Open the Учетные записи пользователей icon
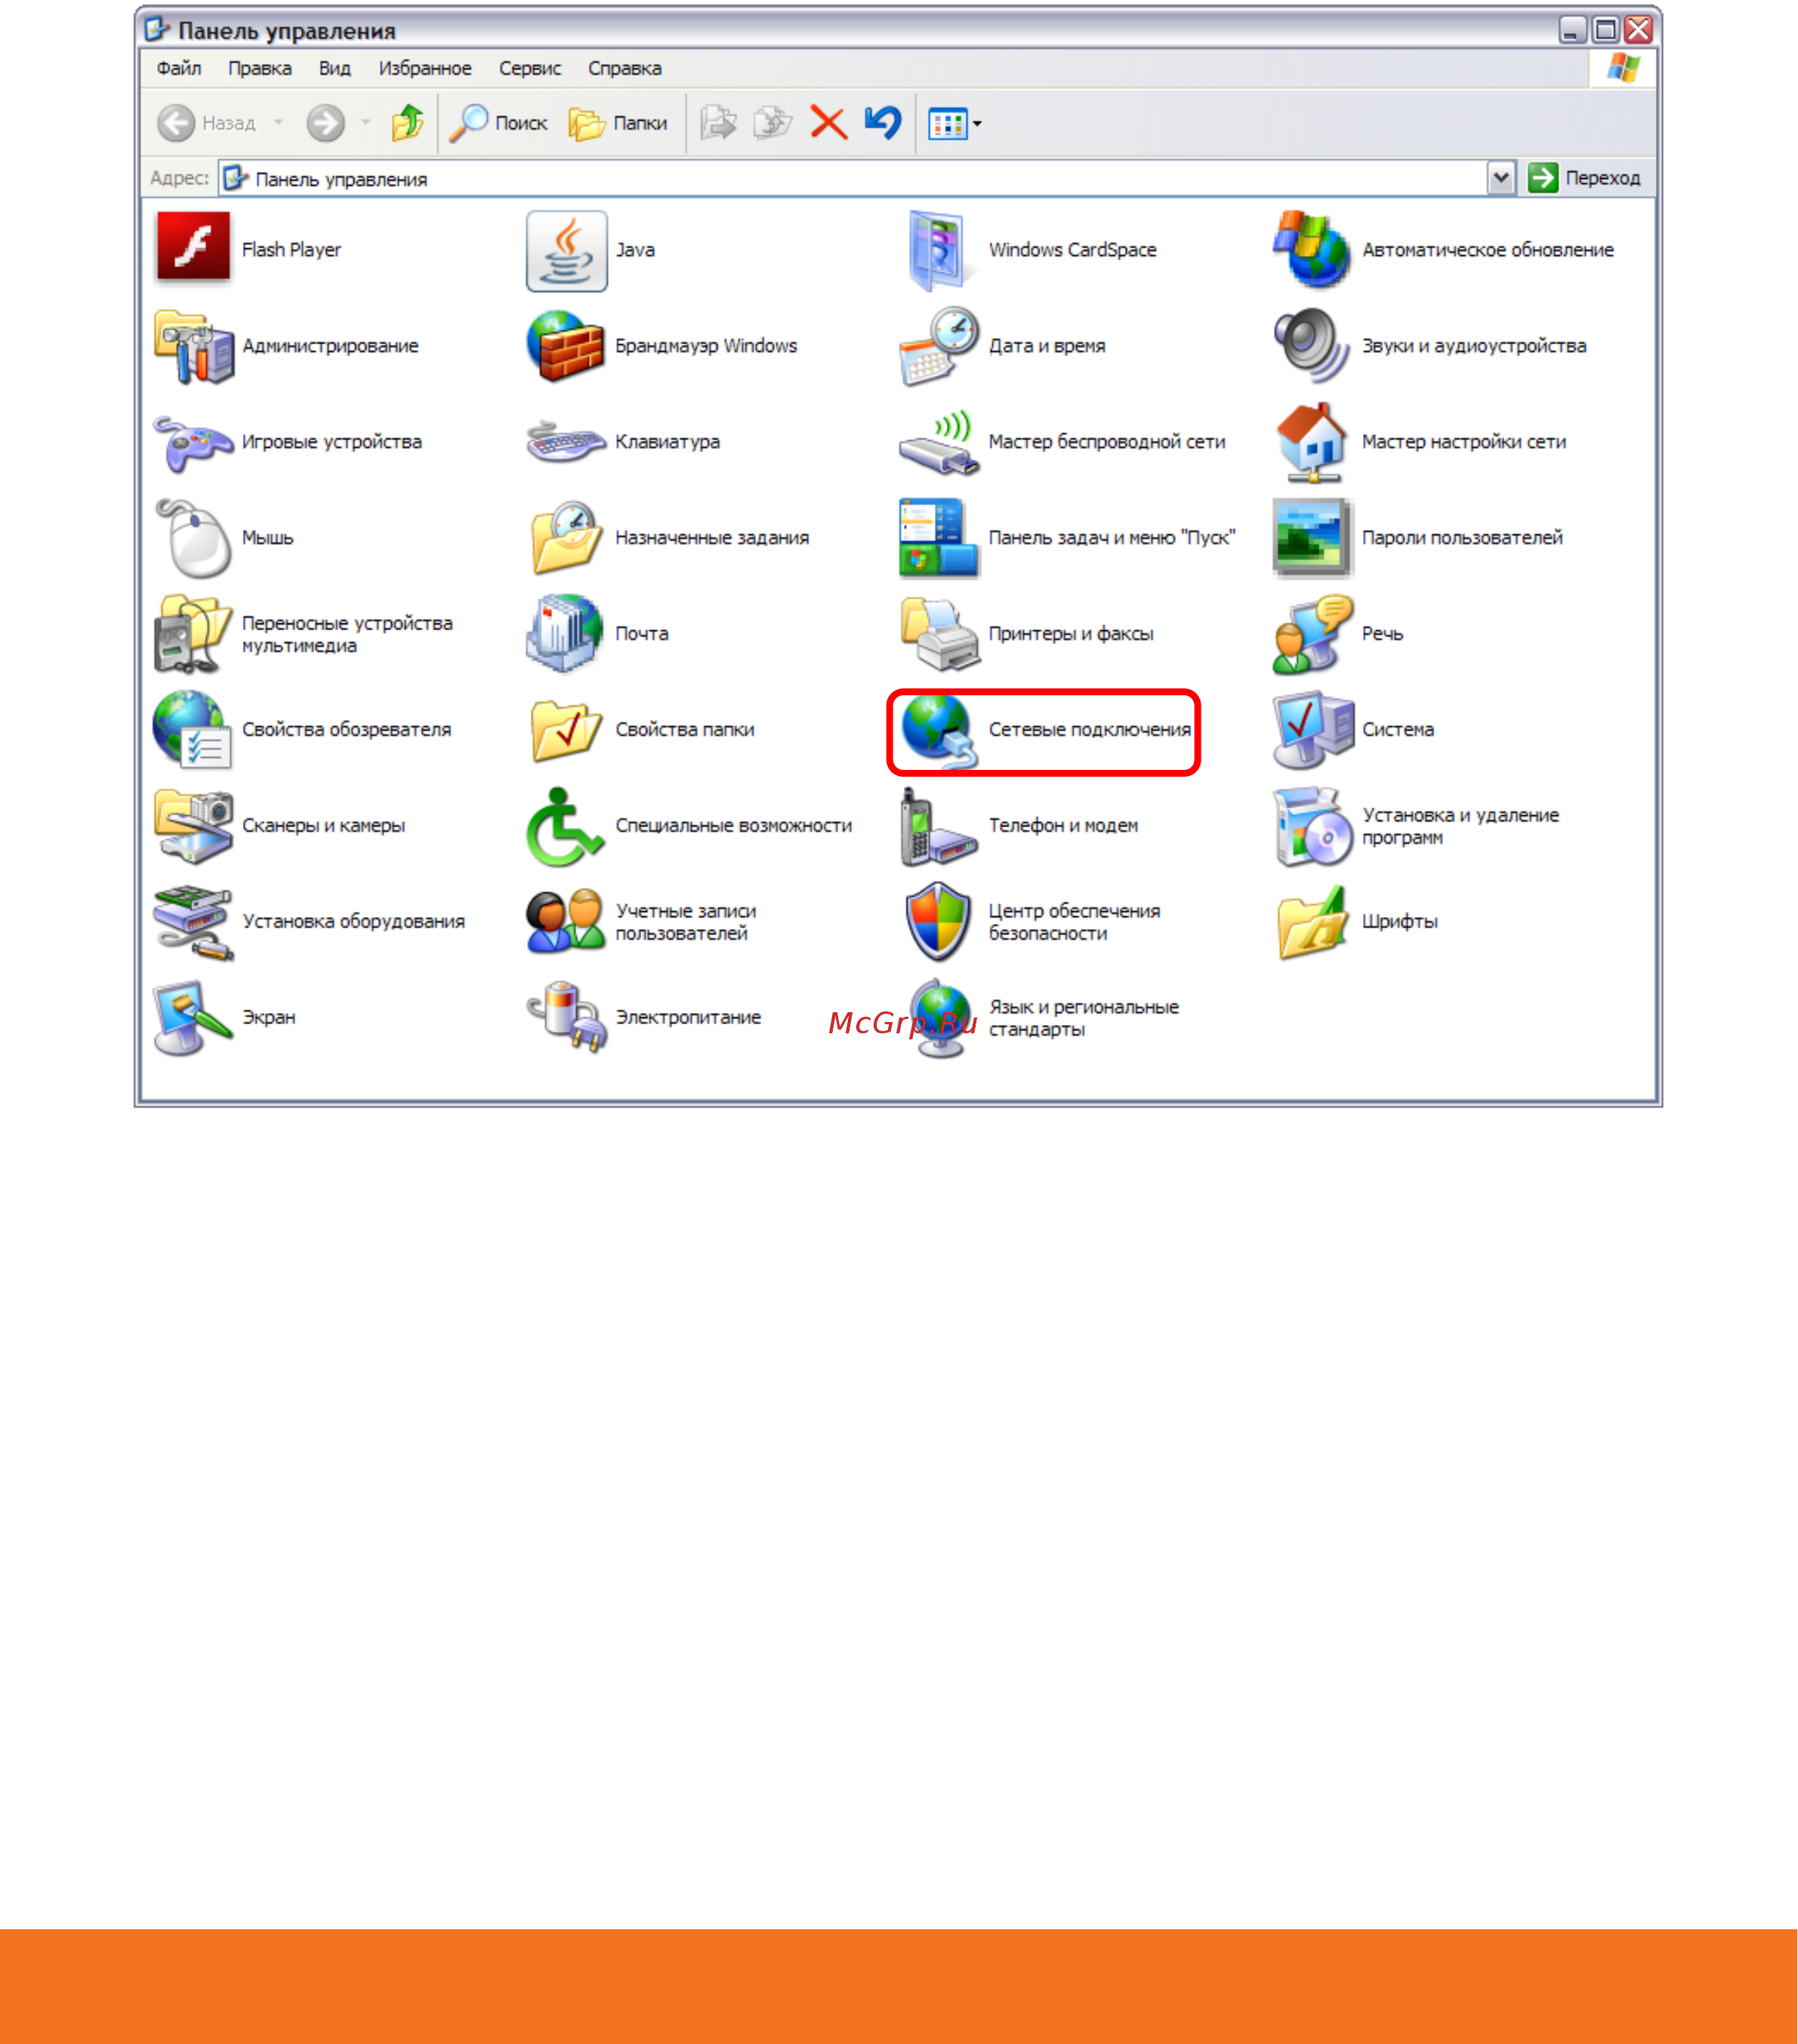Image resolution: width=1798 pixels, height=2044 pixels. tap(566, 922)
